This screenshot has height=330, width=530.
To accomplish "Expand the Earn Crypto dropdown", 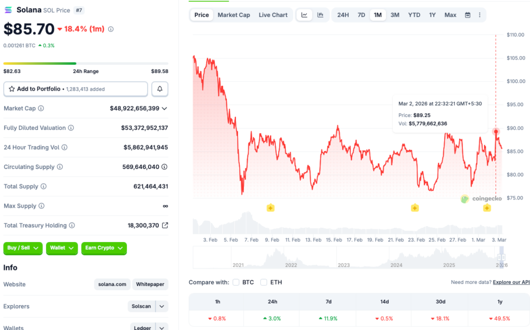I will (x=104, y=248).
